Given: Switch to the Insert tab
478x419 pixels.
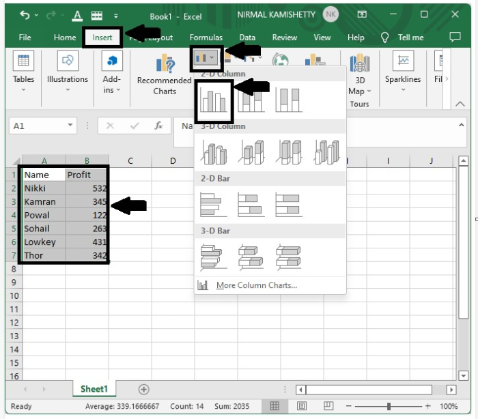Looking at the screenshot, I should coord(102,38).
